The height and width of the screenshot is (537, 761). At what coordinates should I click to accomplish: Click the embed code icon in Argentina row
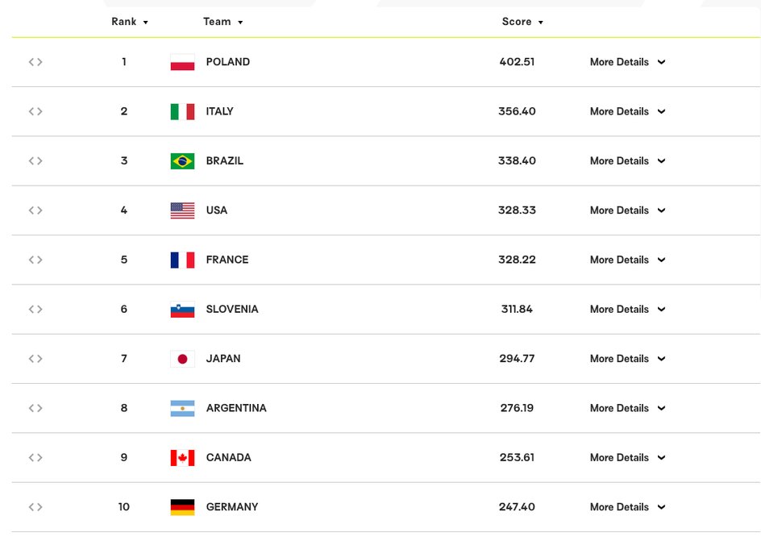pos(35,408)
